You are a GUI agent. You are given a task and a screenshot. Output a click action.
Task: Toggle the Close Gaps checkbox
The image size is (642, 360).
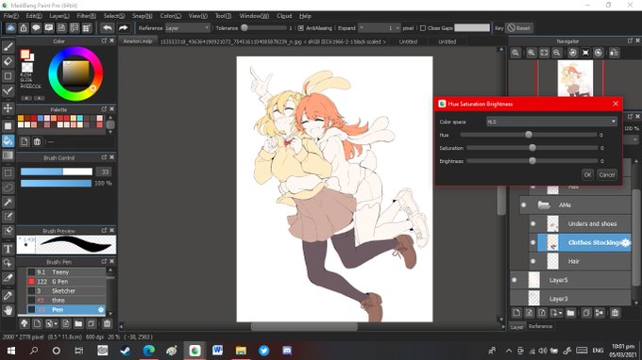tap(423, 28)
